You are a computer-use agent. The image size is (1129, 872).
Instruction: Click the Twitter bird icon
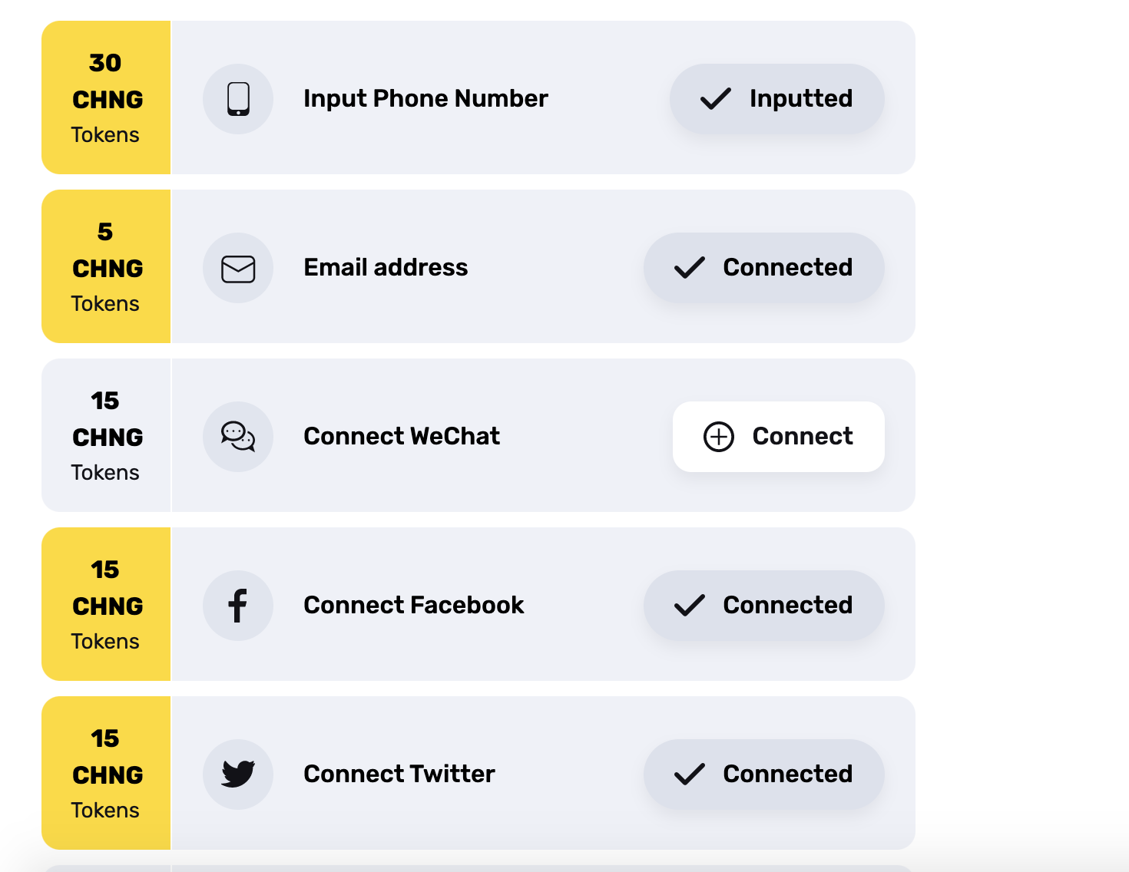tap(238, 774)
